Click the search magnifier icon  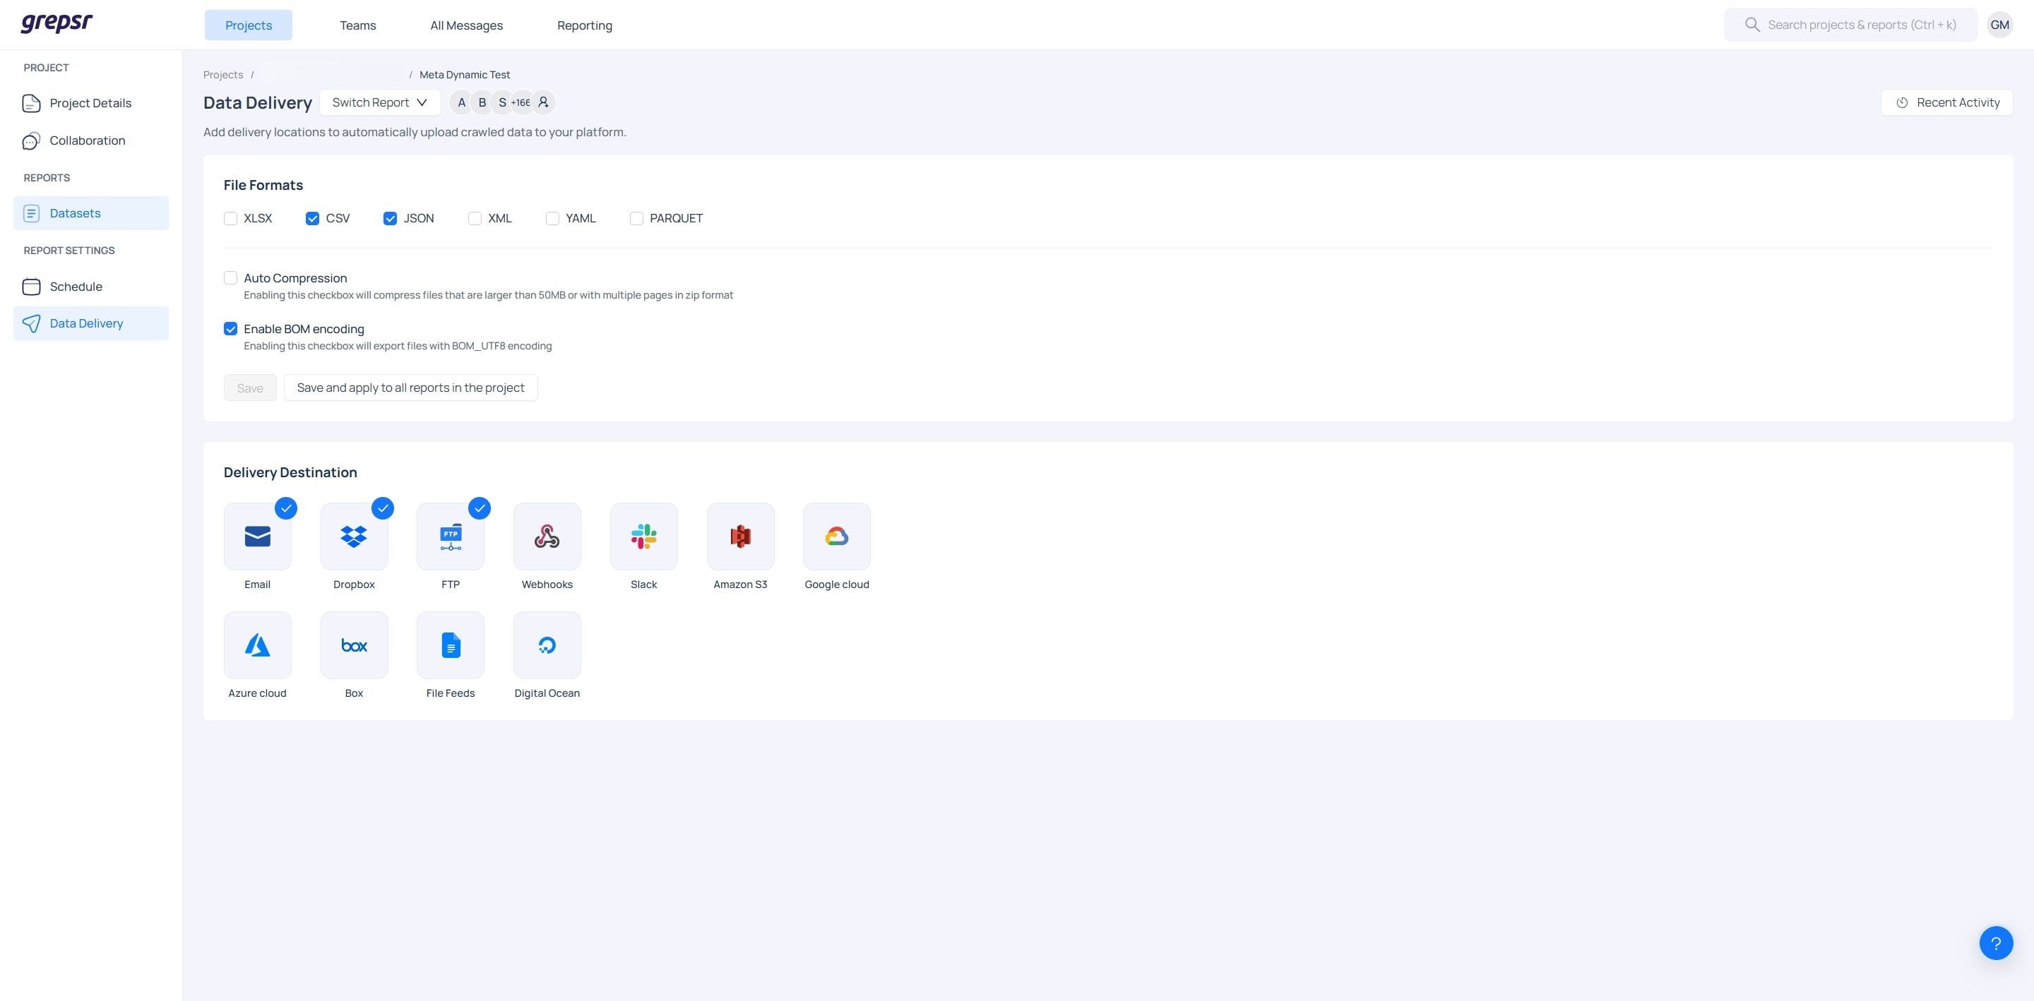pyautogui.click(x=1752, y=25)
